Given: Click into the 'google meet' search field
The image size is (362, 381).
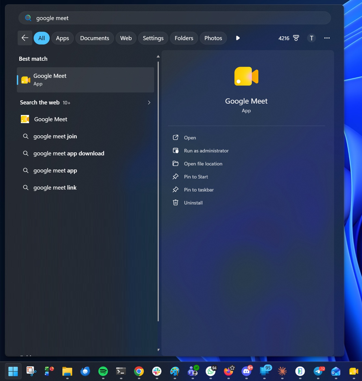Looking at the screenshot, I should tap(175, 18).
